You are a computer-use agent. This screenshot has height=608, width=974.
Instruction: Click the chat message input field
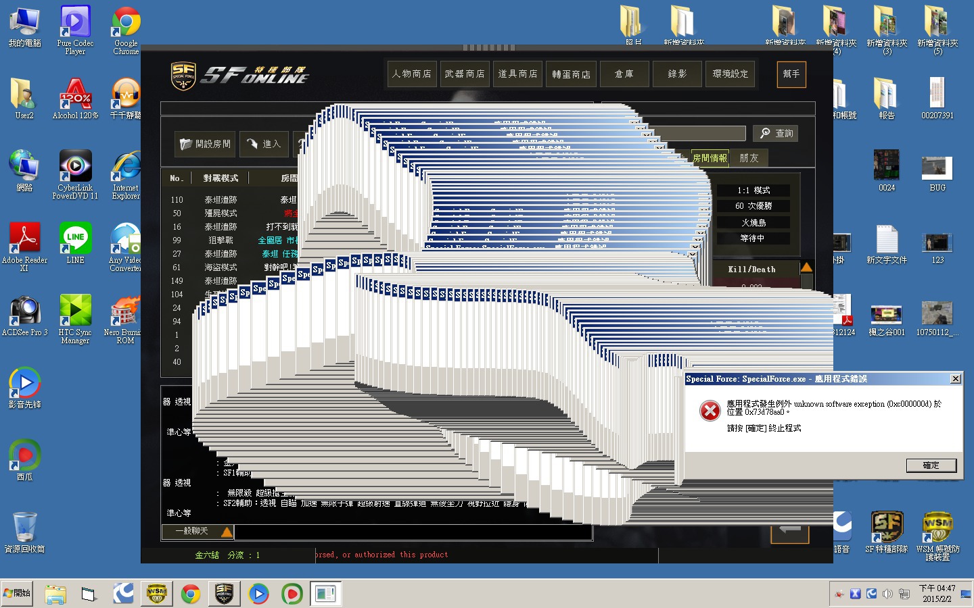(413, 532)
